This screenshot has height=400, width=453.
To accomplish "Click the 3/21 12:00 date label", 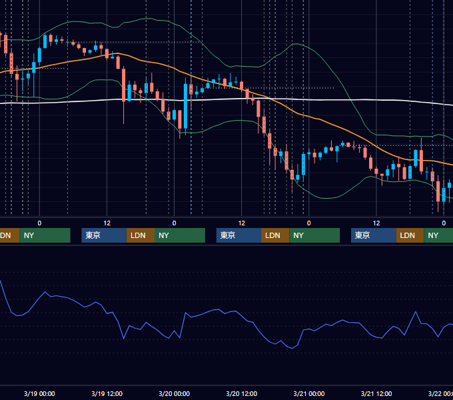I will (x=376, y=393).
